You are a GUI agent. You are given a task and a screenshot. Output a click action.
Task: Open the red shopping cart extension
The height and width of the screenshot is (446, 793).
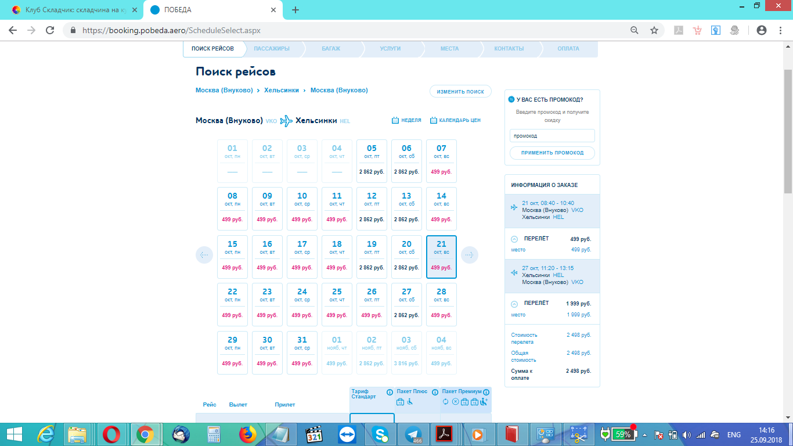click(697, 30)
